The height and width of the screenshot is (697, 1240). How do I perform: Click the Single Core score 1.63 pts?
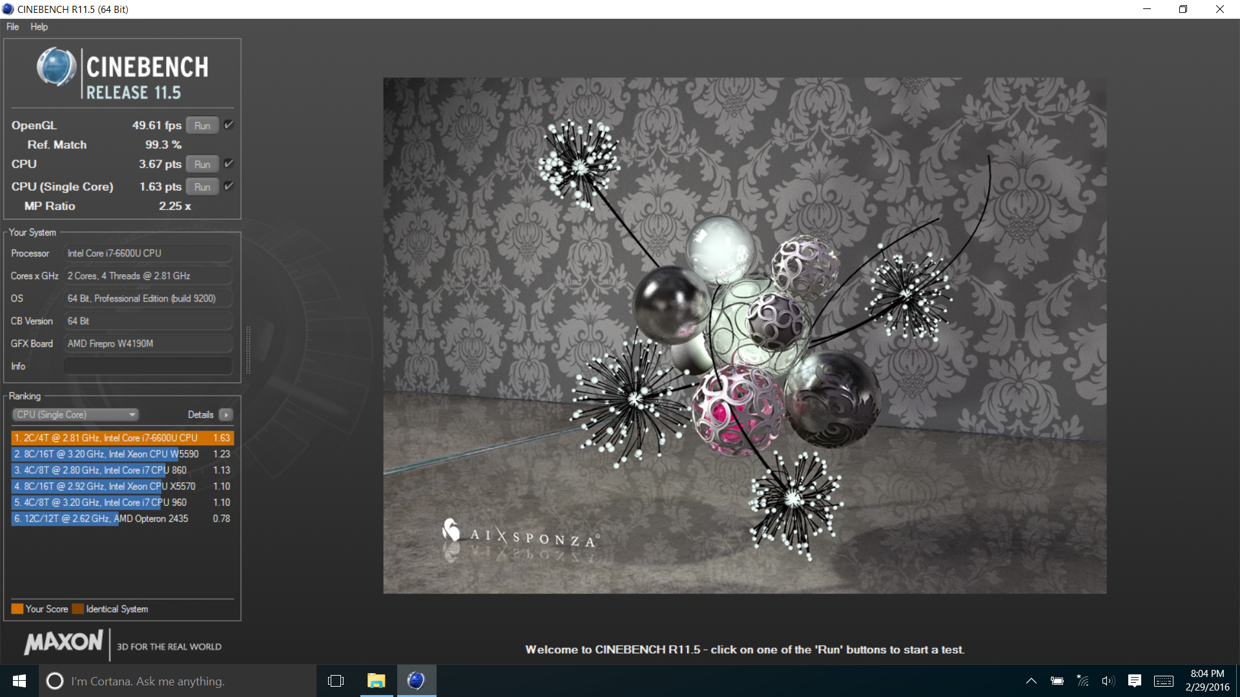(160, 187)
